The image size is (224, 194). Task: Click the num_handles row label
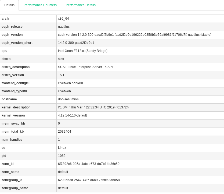[x=12, y=140]
